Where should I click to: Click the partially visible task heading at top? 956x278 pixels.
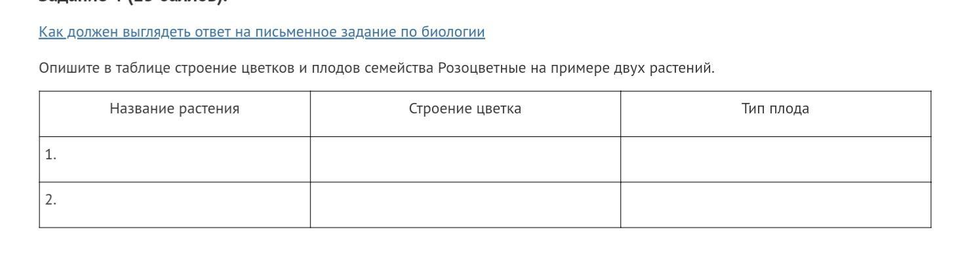click(x=131, y=2)
